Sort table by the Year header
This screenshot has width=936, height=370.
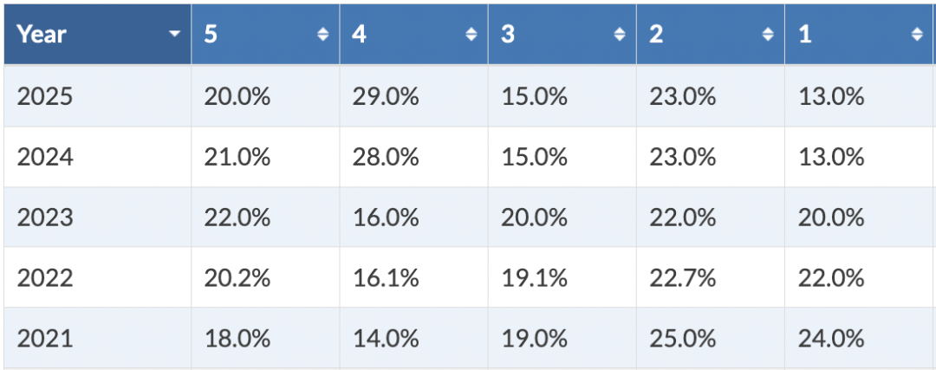pos(42,35)
